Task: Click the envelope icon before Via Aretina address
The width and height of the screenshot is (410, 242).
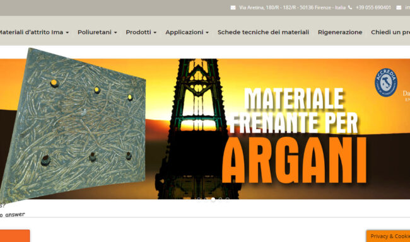Action: click(x=233, y=8)
